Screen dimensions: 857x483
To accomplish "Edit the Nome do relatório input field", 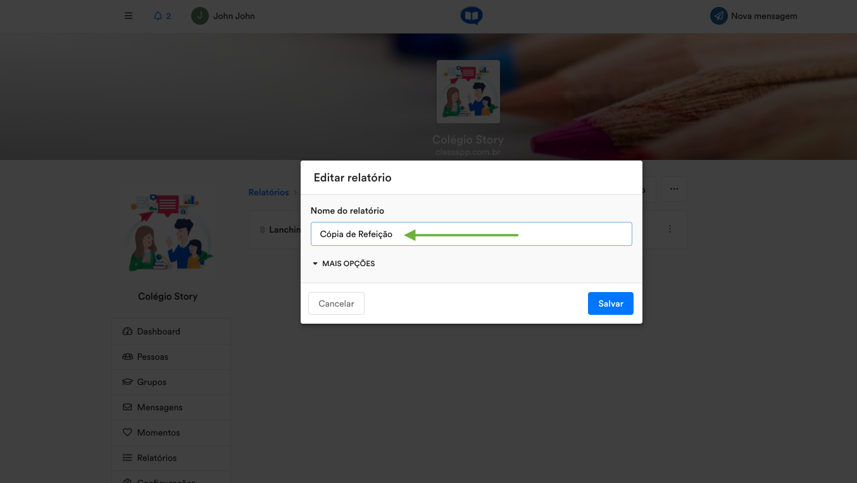I will (472, 234).
